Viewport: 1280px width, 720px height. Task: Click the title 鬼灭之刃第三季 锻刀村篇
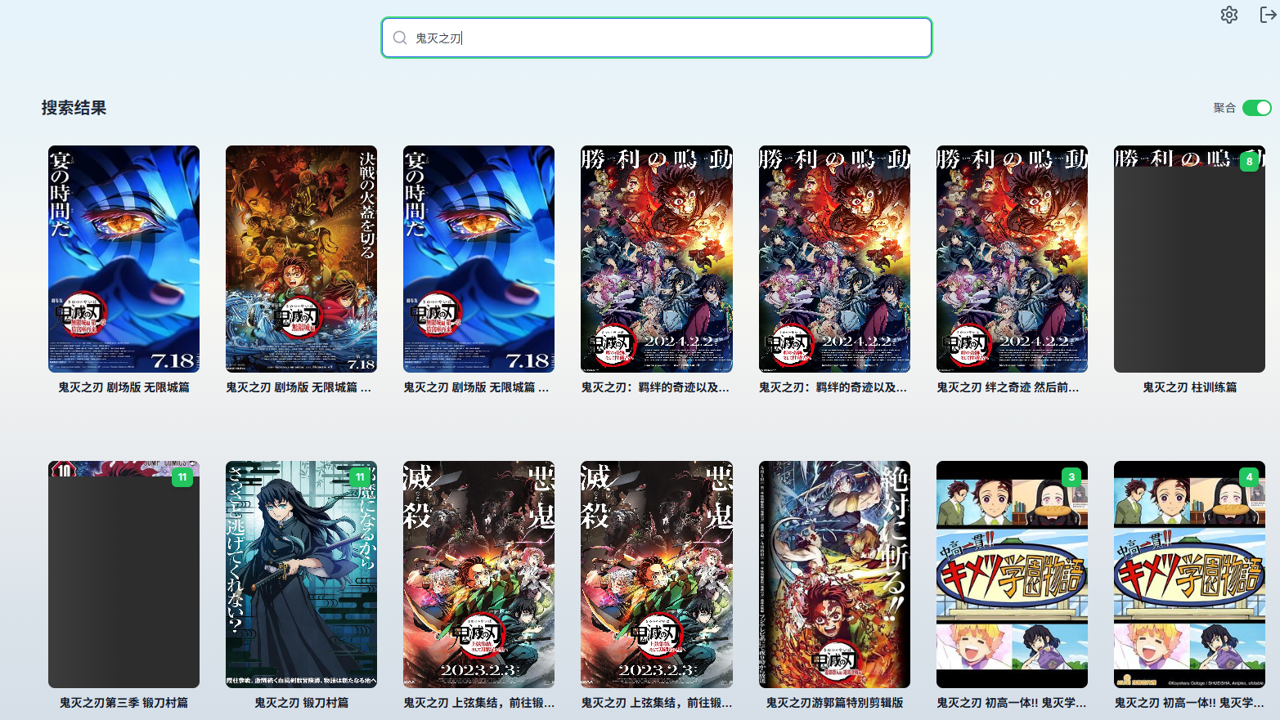(x=124, y=703)
